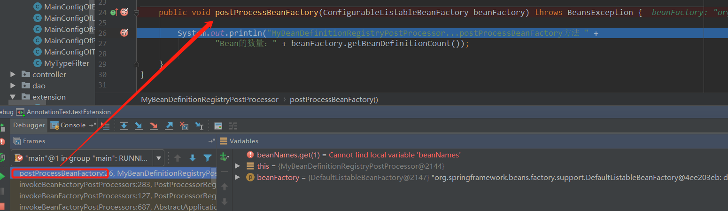Click the Restore Layout icon beside Frames header

[211, 141]
